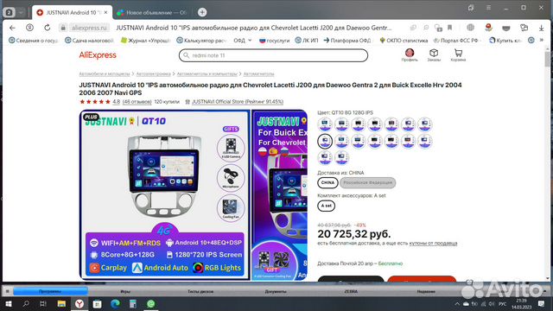Image resolution: width=553 pixels, height=311 pixels.
Task: Open the globe icon in browser toolbar
Action: [x=470, y=28]
